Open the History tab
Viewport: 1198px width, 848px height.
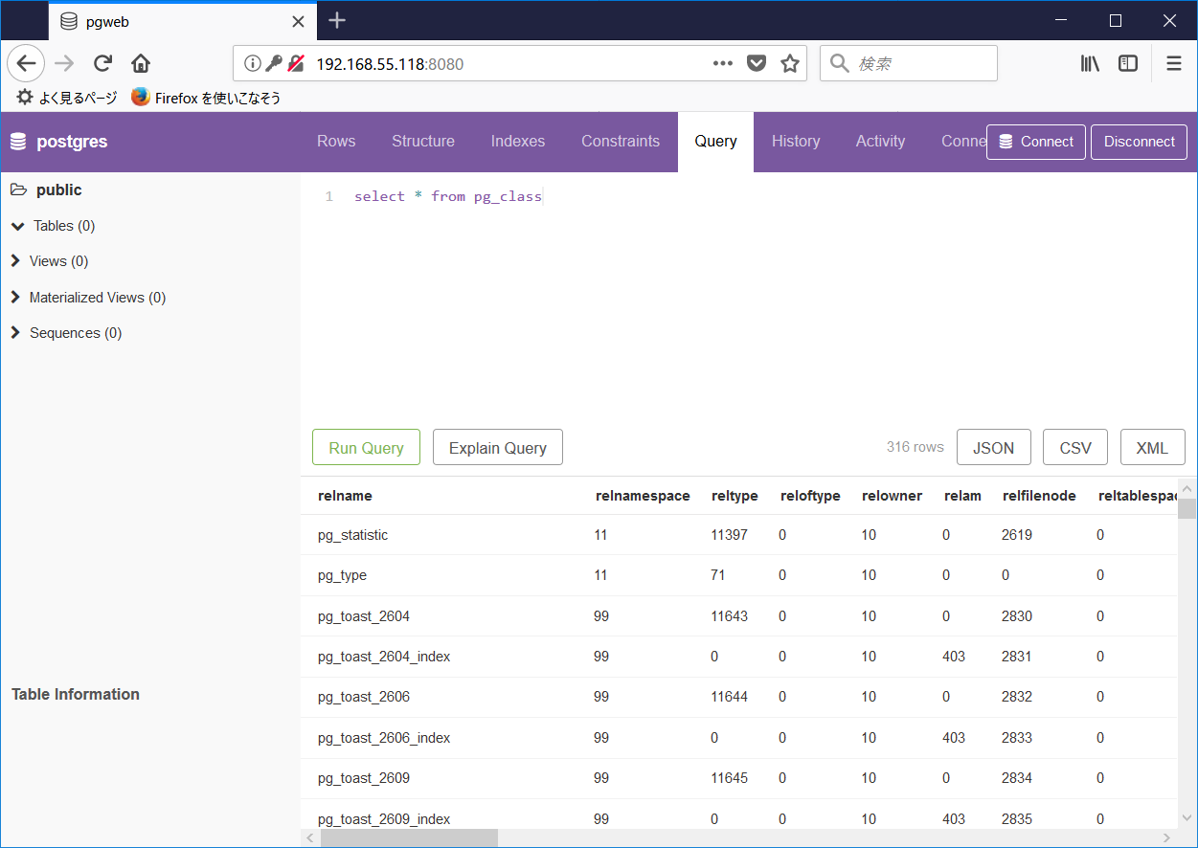point(796,141)
